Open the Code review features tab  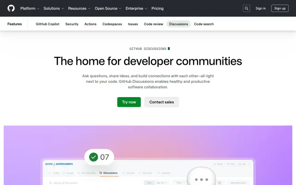click(x=154, y=24)
